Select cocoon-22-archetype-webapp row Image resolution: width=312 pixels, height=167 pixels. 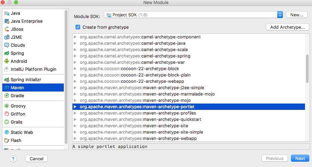(189, 81)
